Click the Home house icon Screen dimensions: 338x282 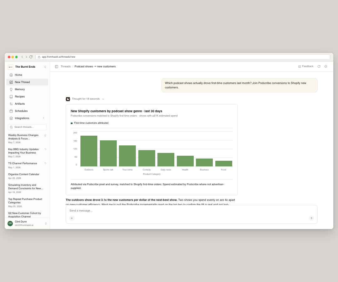[11, 75]
